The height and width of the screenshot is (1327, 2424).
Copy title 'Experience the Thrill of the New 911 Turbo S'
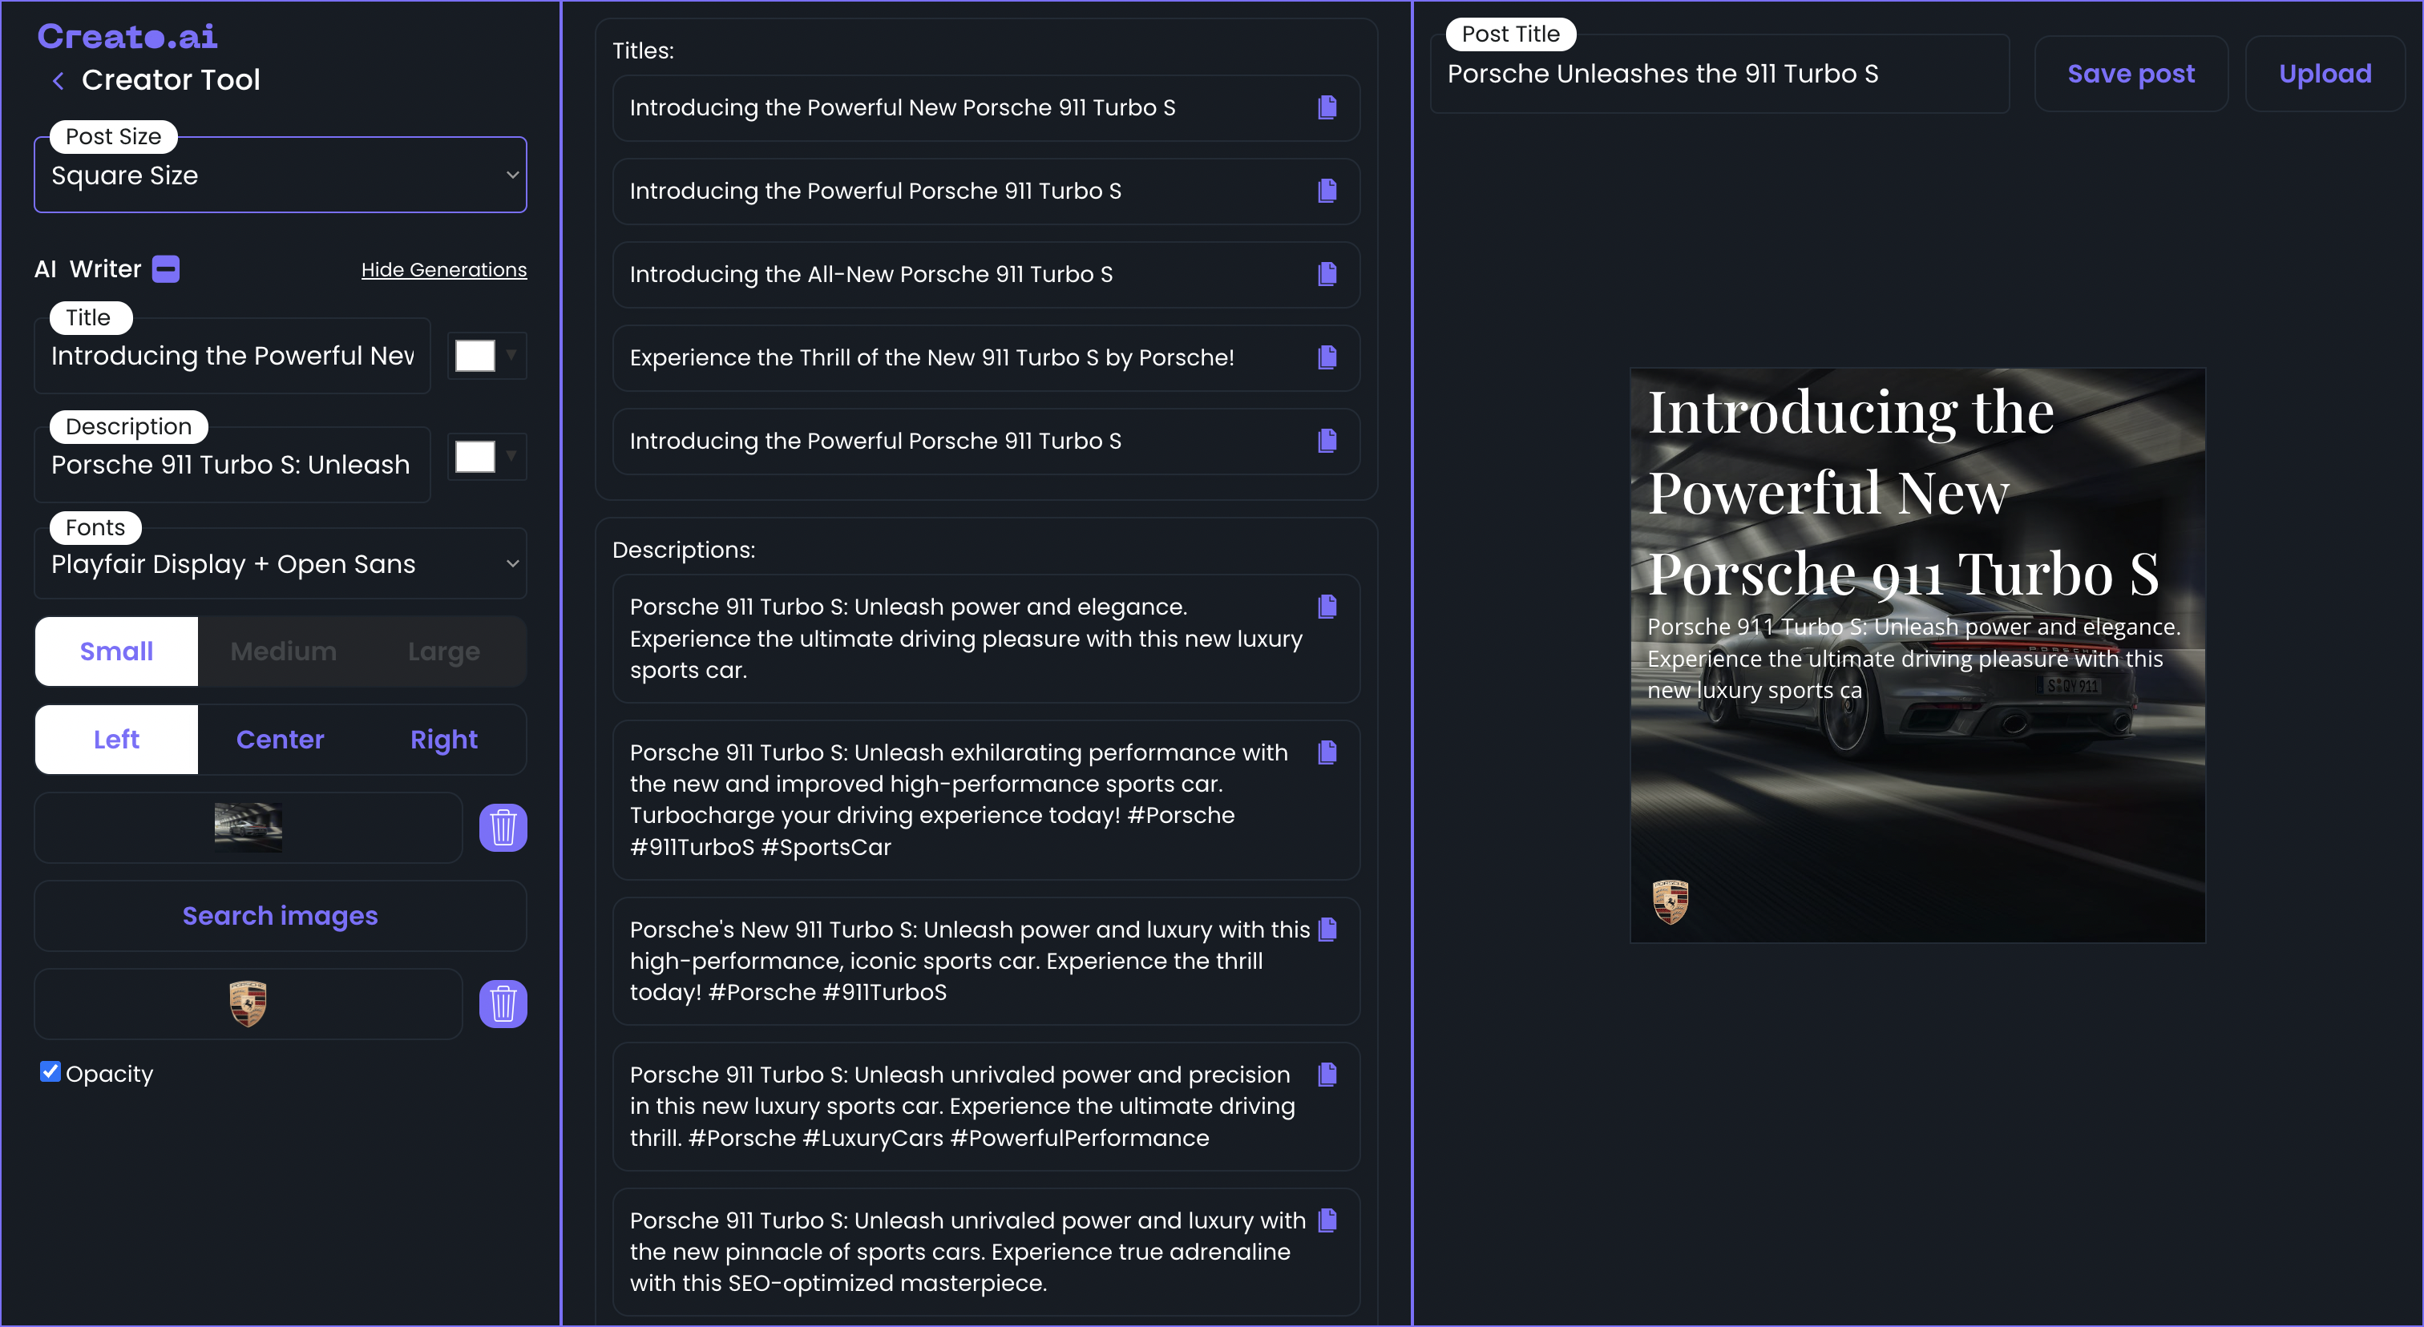[x=1327, y=357]
